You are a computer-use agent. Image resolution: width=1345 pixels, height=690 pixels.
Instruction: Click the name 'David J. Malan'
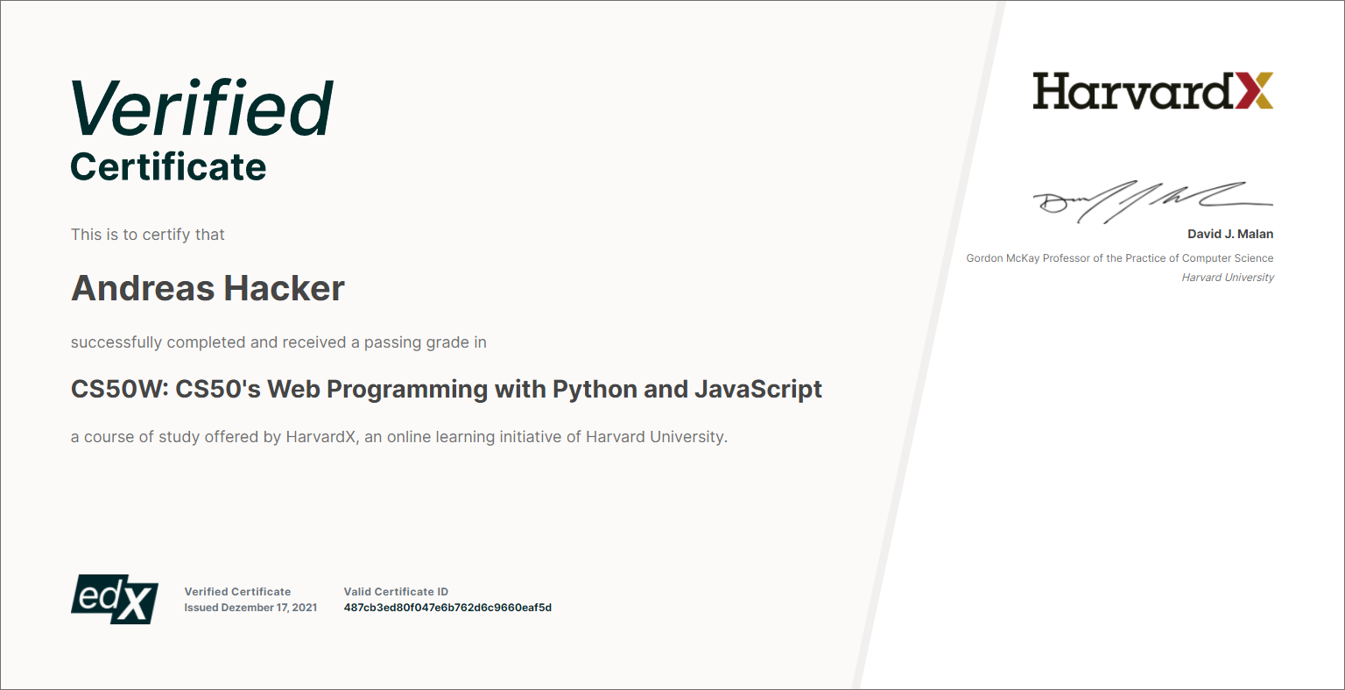pos(1230,234)
